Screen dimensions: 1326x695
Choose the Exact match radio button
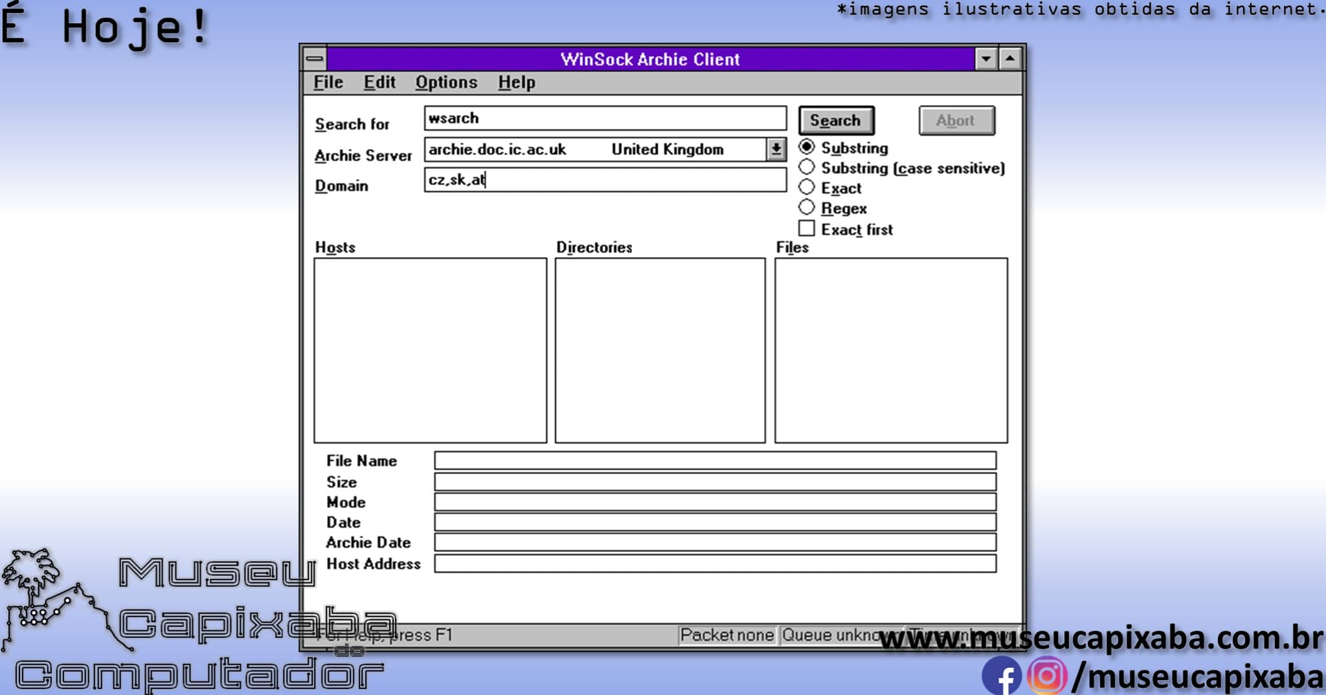[x=807, y=188]
